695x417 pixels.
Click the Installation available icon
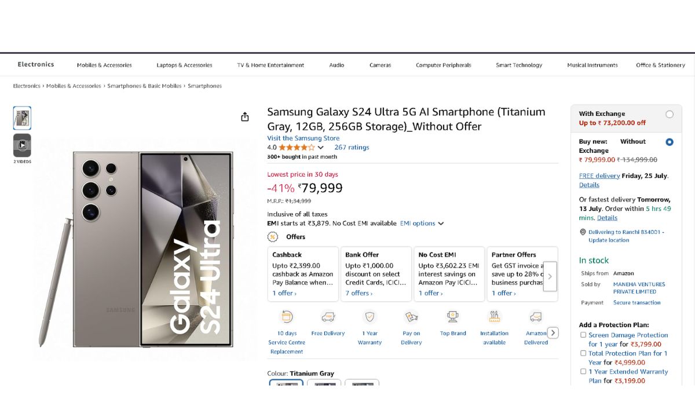pyautogui.click(x=494, y=317)
